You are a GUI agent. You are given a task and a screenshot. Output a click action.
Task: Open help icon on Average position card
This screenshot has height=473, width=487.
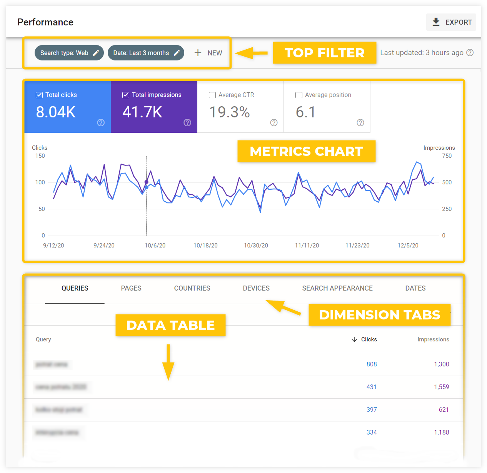point(360,122)
